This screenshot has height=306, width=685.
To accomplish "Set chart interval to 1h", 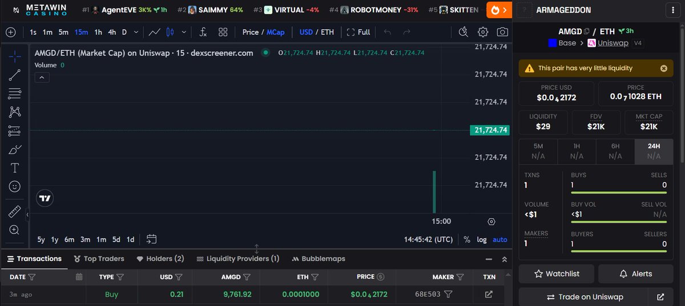I will pos(98,32).
